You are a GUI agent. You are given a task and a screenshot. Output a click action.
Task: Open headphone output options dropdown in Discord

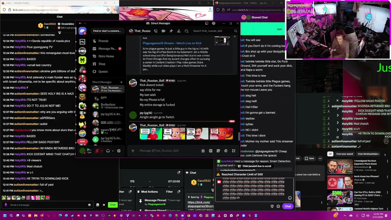tap(112, 151)
